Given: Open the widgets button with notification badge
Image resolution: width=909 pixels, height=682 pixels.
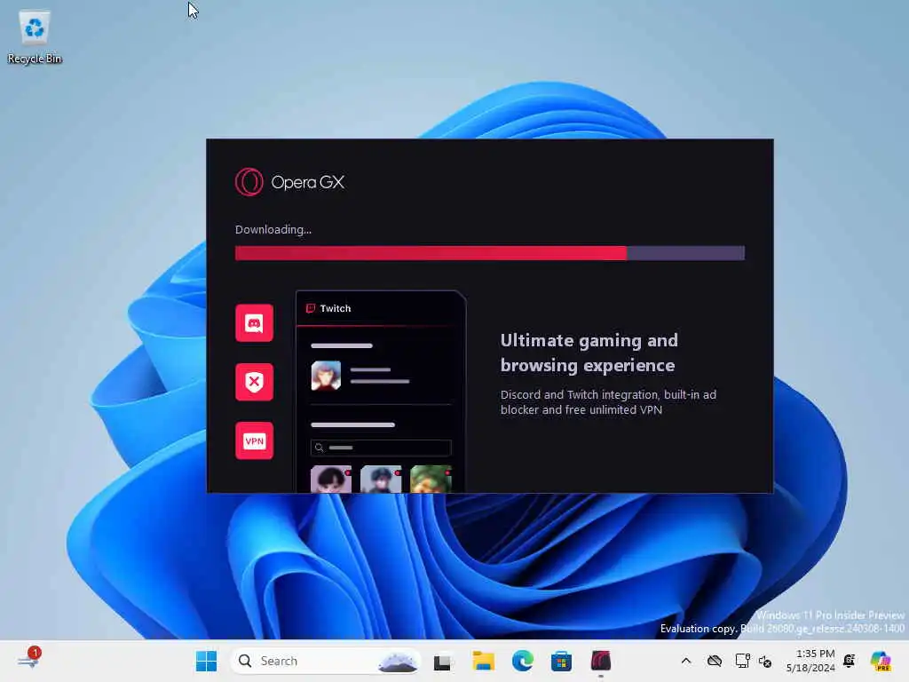Looking at the screenshot, I should 29,660.
